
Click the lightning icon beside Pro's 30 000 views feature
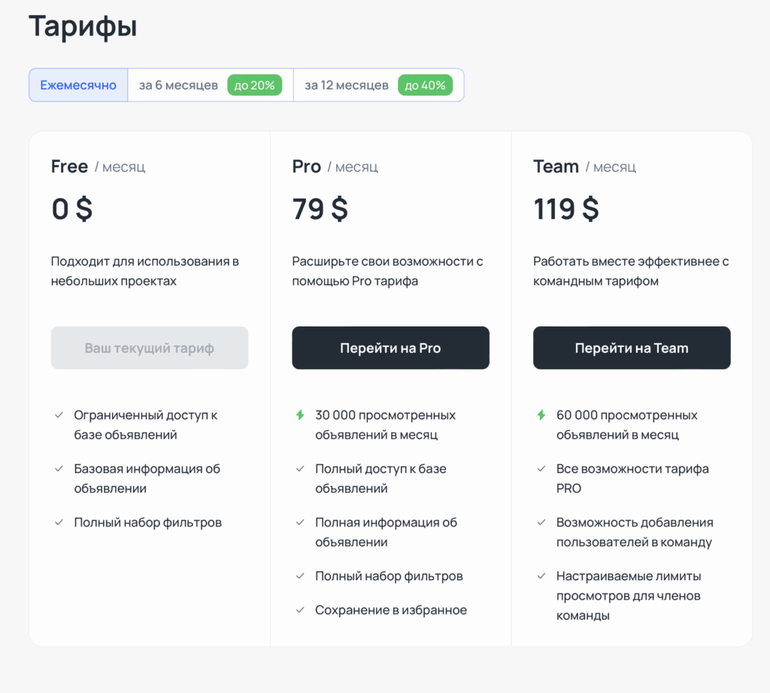[x=299, y=415]
